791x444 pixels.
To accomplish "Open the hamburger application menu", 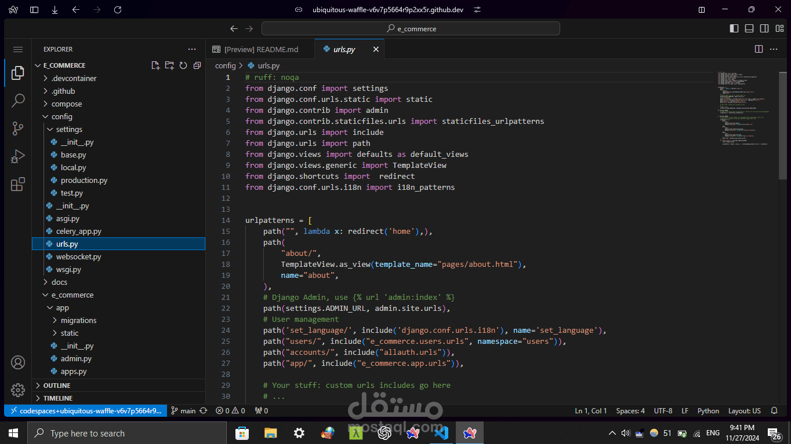I will tap(18, 49).
